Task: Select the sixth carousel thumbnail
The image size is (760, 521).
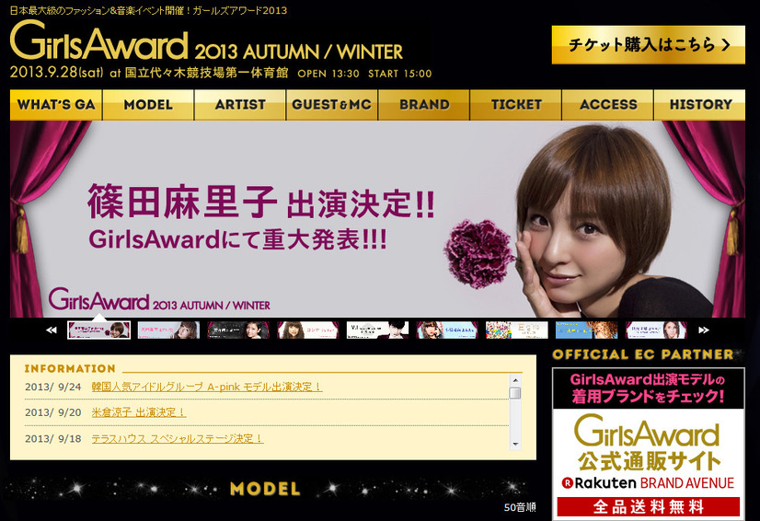Action: tap(447, 330)
